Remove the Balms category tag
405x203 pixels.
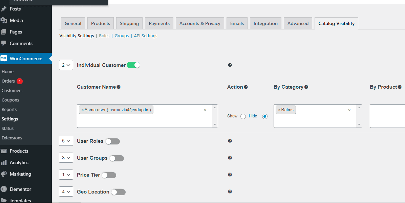[279, 110]
